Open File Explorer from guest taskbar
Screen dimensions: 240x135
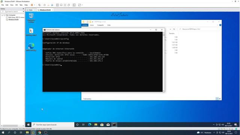tap(96, 125)
